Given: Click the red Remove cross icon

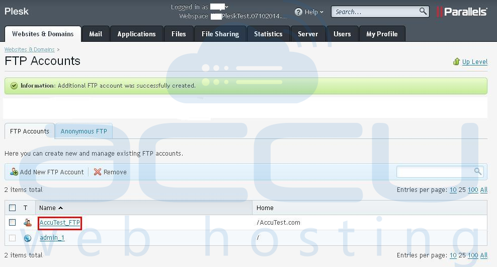Looking at the screenshot, I should point(98,172).
